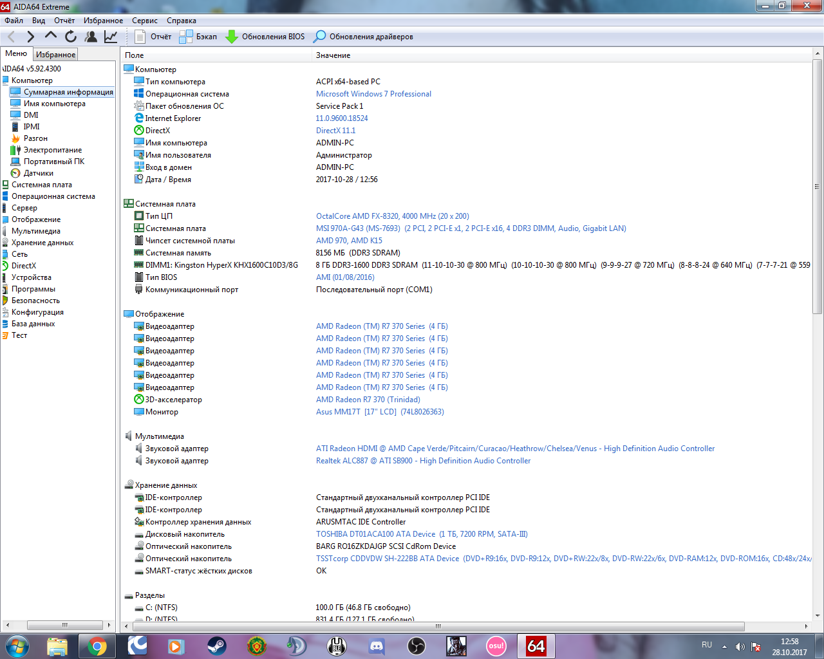Click the Значение column header
The height and width of the screenshot is (659, 824).
point(561,55)
